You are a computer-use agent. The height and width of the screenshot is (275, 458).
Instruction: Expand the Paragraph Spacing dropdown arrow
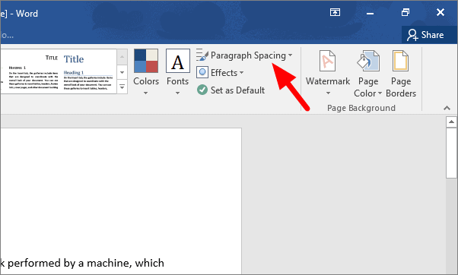(x=290, y=55)
